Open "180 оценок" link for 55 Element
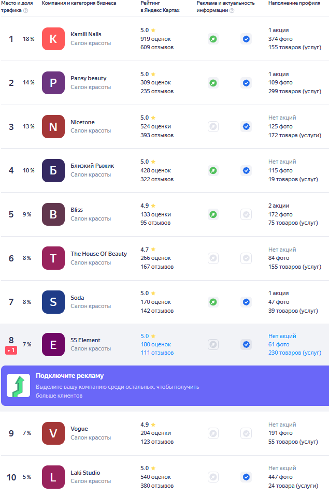Screen dimensions: 329x497 [156, 345]
